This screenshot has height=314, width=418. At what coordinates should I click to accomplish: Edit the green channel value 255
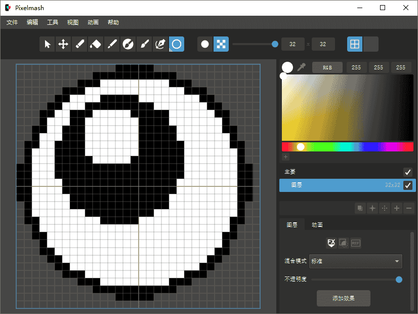(x=379, y=67)
